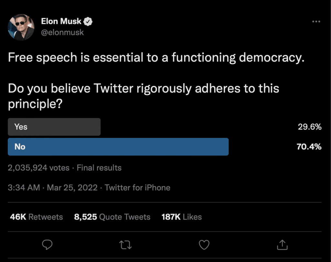The image size is (331, 262).
Task: Click the Elon Musk display name
Action: pos(61,21)
